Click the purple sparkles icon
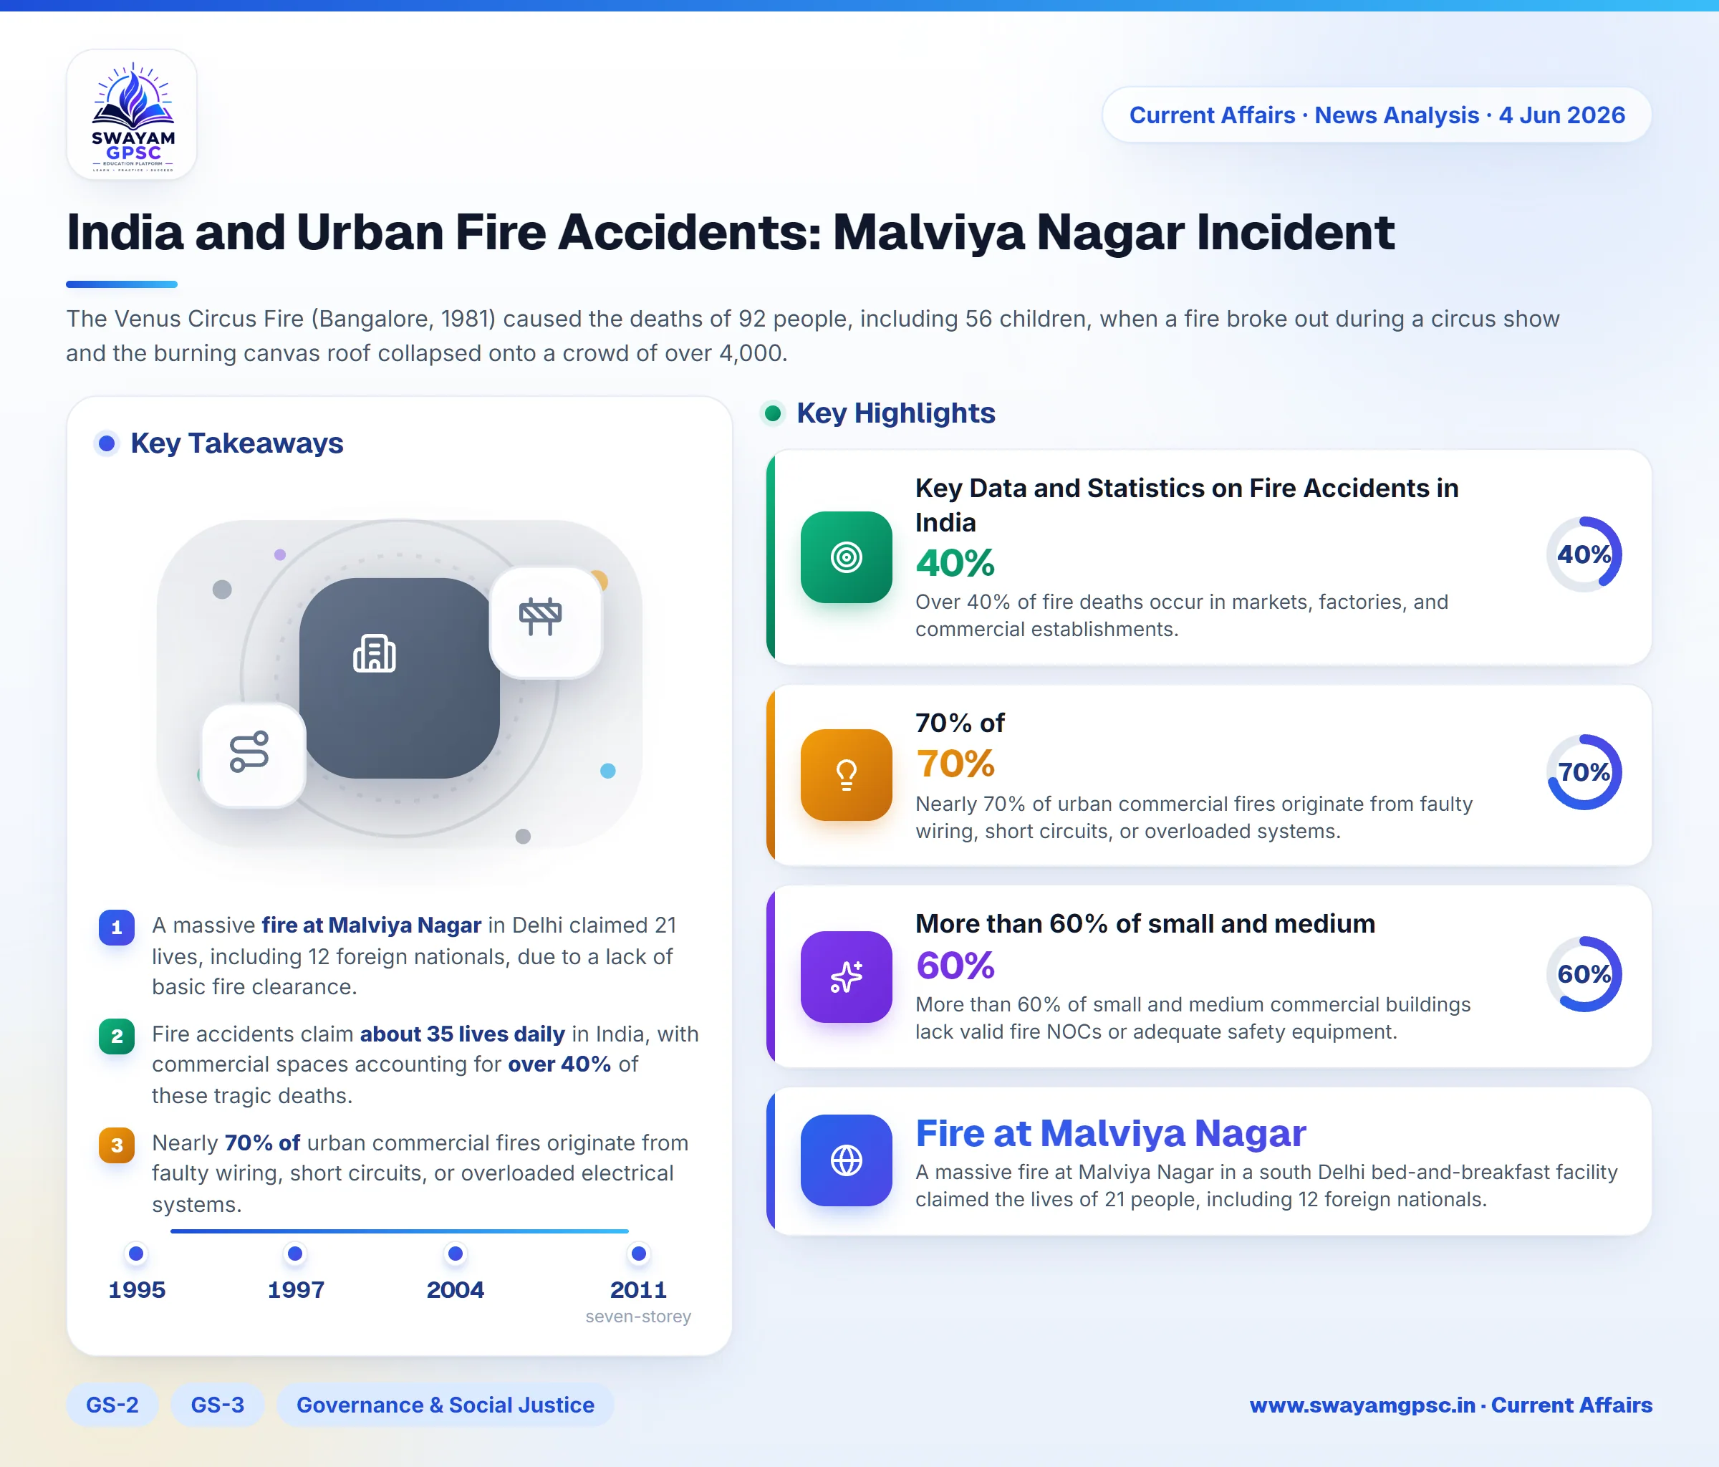The width and height of the screenshot is (1719, 1467). [x=846, y=976]
